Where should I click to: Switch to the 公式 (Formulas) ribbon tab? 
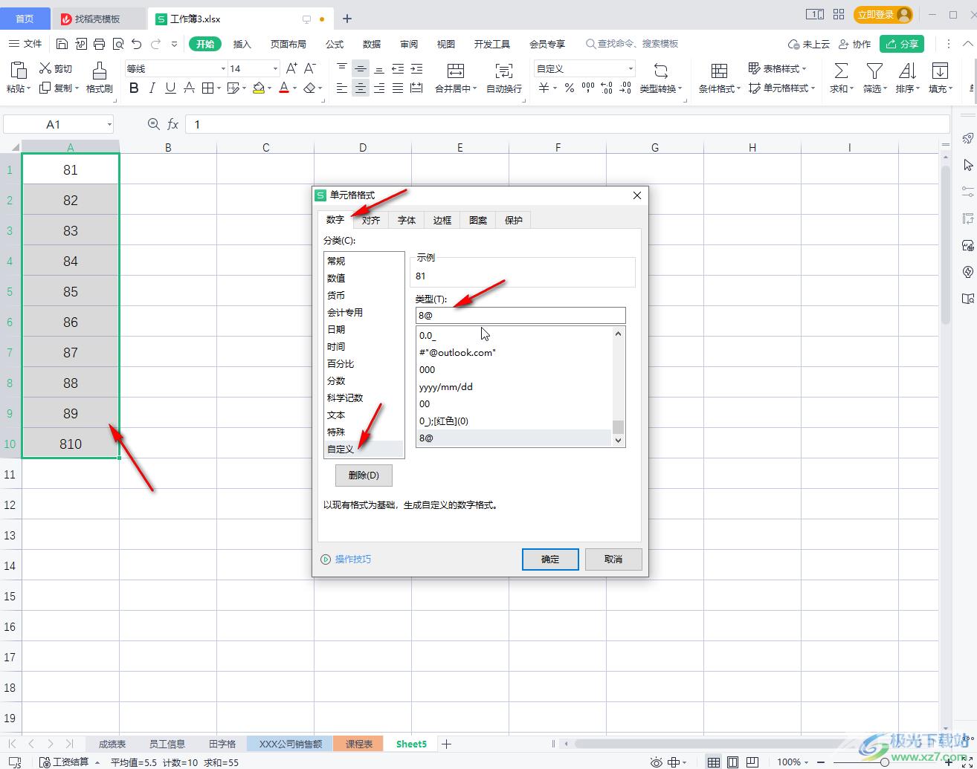pos(335,44)
